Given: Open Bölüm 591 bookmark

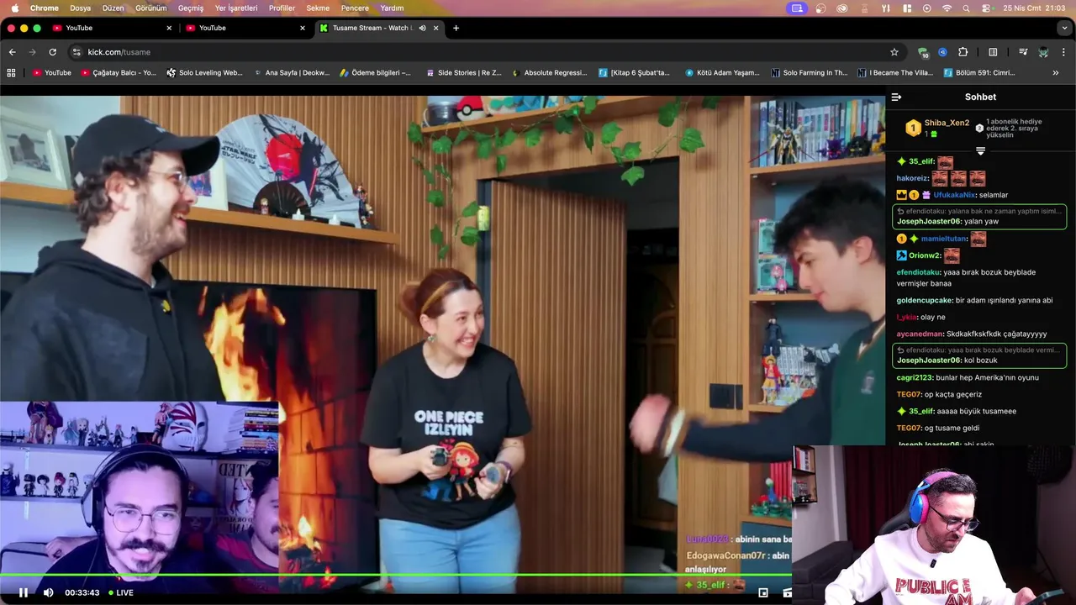Looking at the screenshot, I should (x=979, y=73).
